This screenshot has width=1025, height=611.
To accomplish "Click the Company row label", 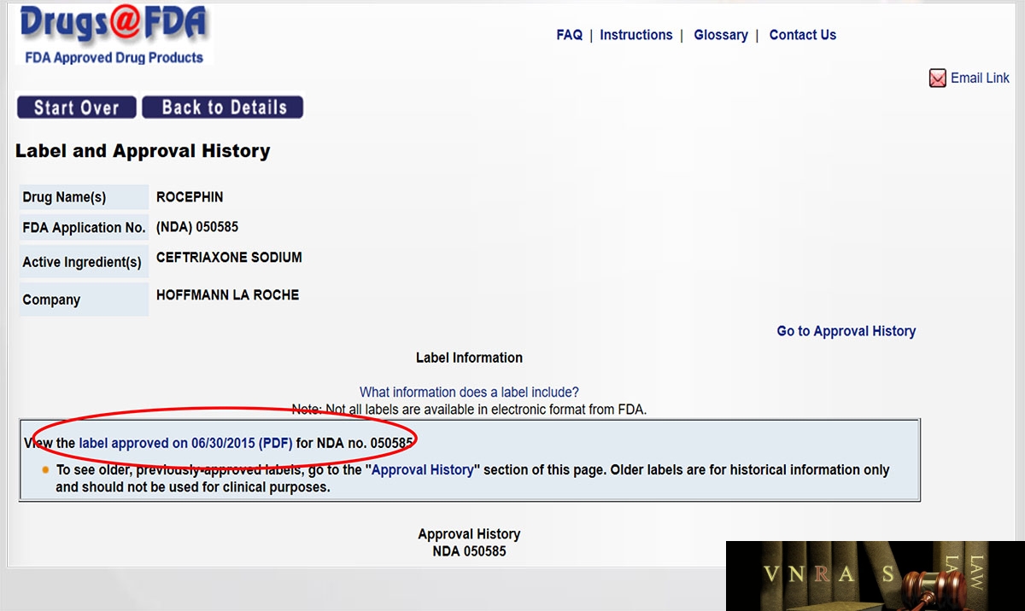I will click(x=84, y=300).
